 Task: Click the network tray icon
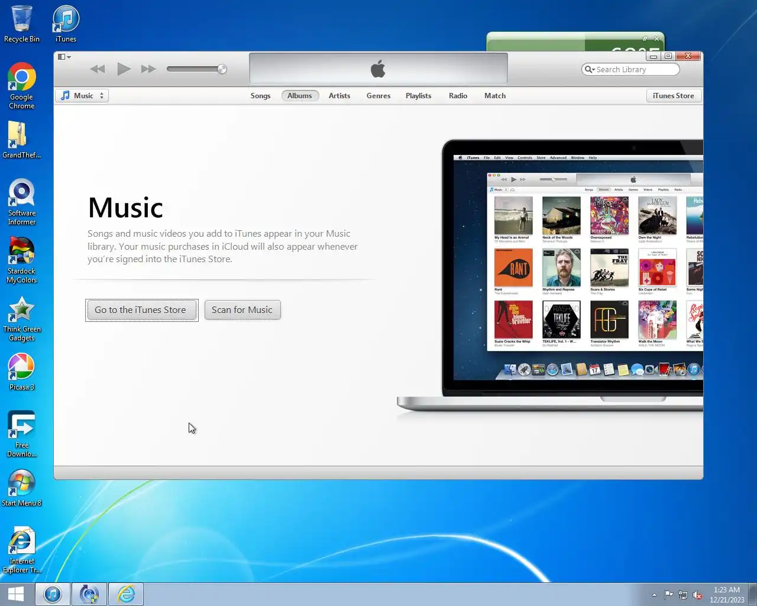click(683, 595)
